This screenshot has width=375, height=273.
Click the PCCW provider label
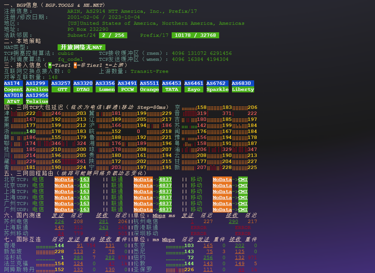pyautogui.click(x=127, y=89)
